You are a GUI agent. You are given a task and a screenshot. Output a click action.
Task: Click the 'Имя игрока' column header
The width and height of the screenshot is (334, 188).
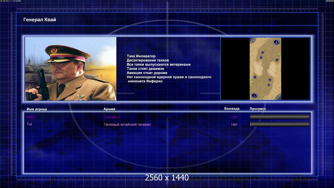(x=37, y=109)
